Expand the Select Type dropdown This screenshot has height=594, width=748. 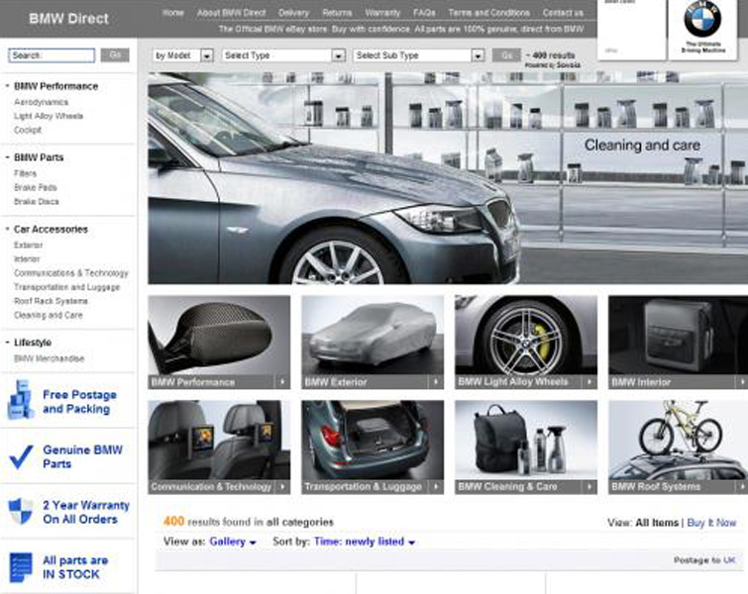283,55
